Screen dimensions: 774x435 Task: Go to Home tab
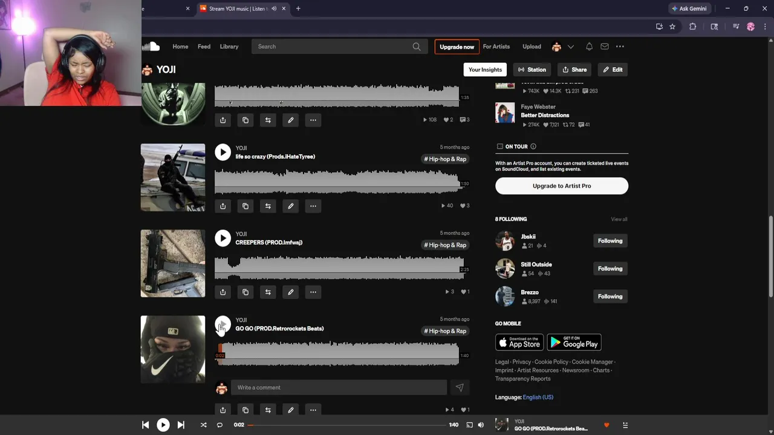point(180,47)
